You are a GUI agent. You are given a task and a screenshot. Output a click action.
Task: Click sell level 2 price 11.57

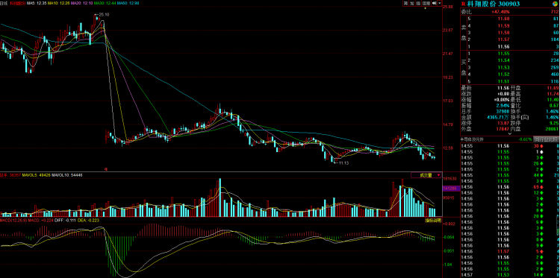(503, 40)
